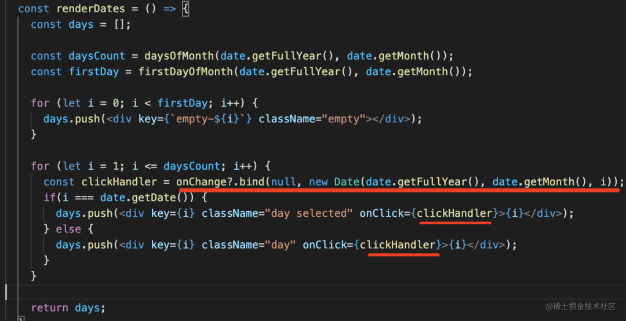Viewport: 626px width, 321px height.
Task: Click the "day" className string in else branch
Action: point(281,245)
